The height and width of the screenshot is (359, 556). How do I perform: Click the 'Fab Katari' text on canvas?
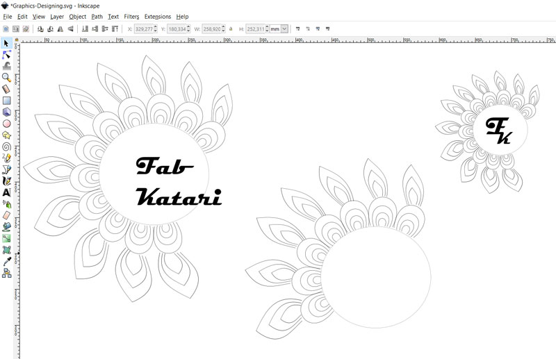(x=179, y=181)
